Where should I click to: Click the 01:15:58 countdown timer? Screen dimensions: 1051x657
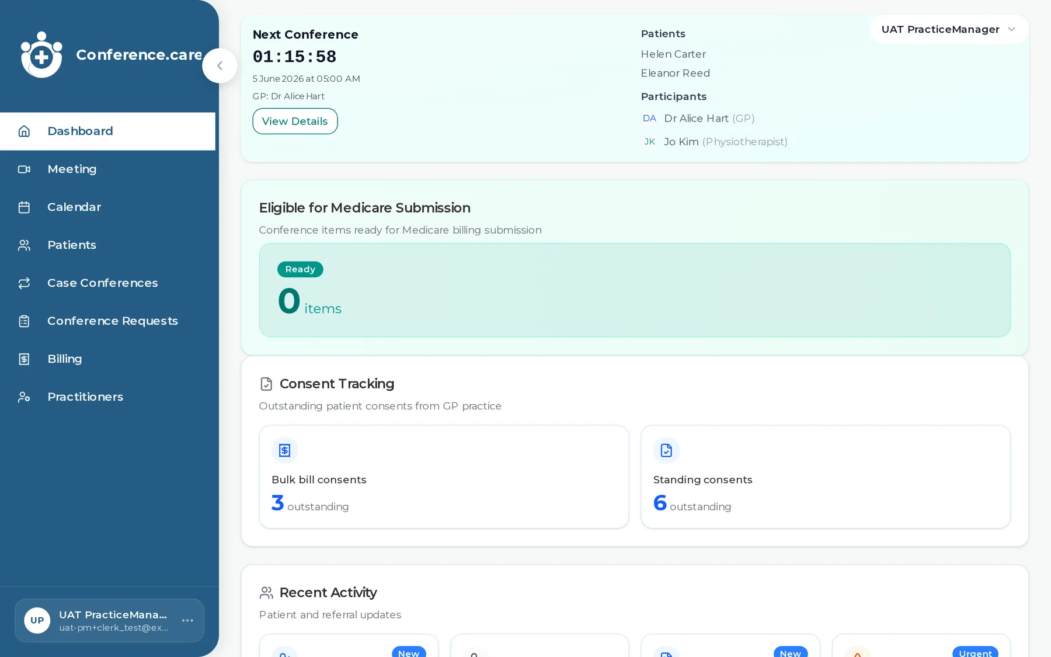[x=294, y=57]
